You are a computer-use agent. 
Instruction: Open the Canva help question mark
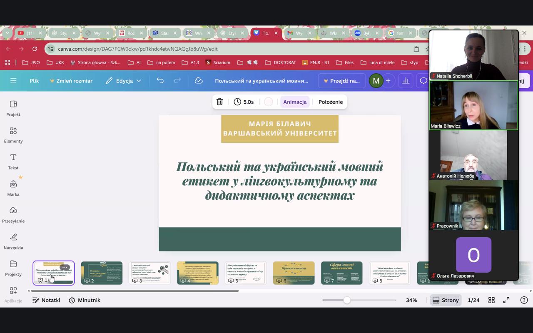(x=524, y=300)
